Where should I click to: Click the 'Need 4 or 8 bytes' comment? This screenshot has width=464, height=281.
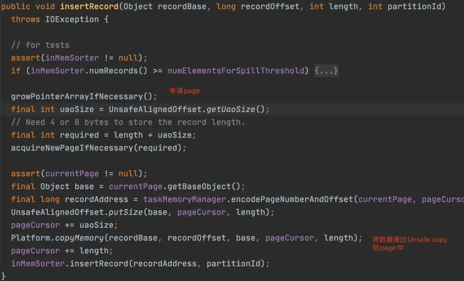coord(128,122)
